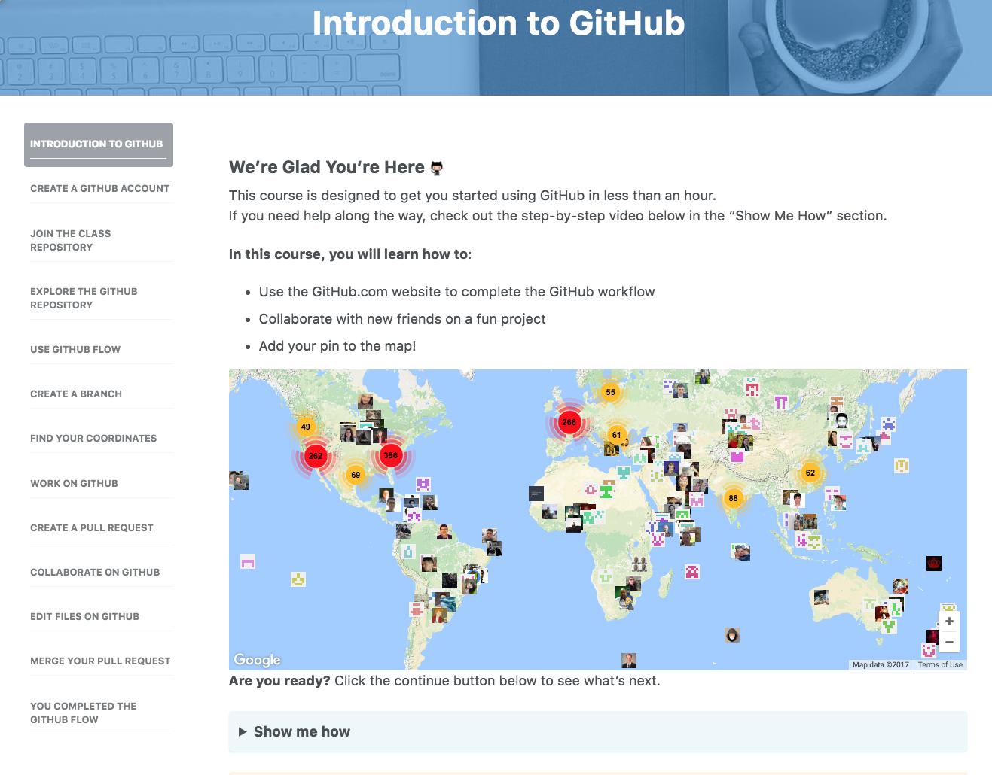Open the map's Terms of Use link
The image size is (992, 775).
point(940,664)
